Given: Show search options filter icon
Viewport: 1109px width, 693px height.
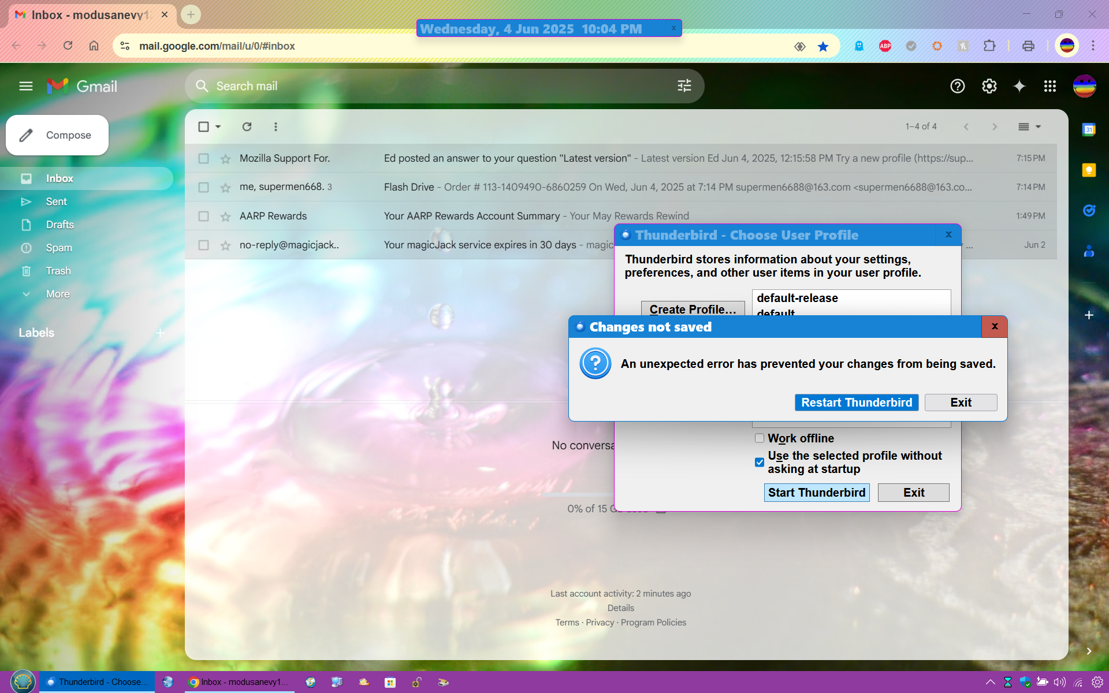Looking at the screenshot, I should (684, 86).
